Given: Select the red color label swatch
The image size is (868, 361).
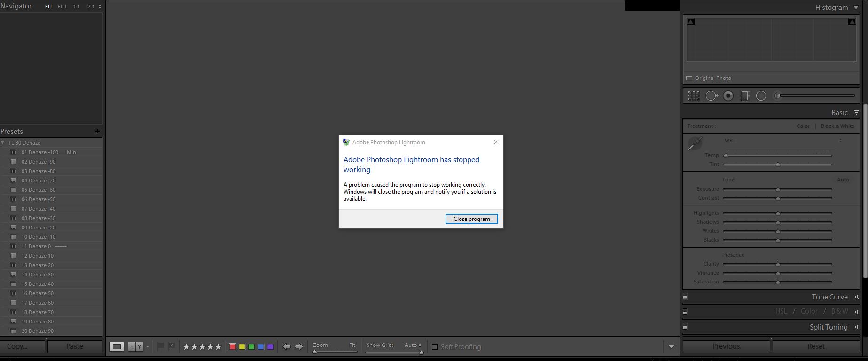Looking at the screenshot, I should (232, 347).
